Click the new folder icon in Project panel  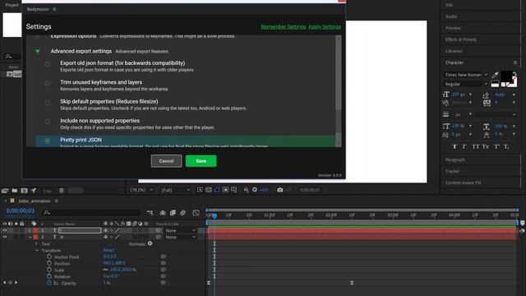pos(15,190)
